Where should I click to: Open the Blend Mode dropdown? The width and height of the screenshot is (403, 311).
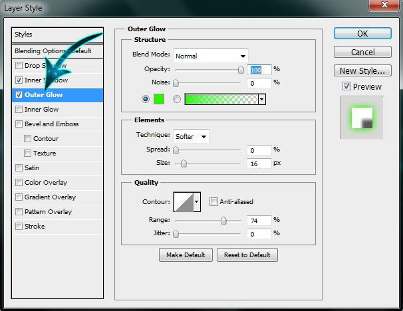211,56
